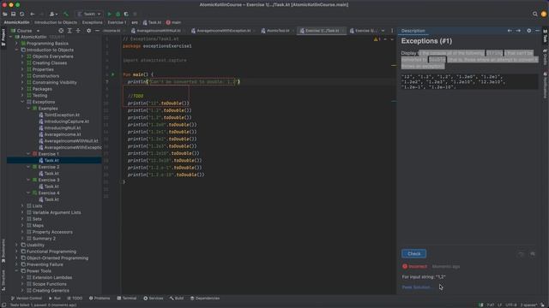This screenshot has height=308, width=549.
Task: Select the Exercise 4 tree item
Action: [x=49, y=193]
